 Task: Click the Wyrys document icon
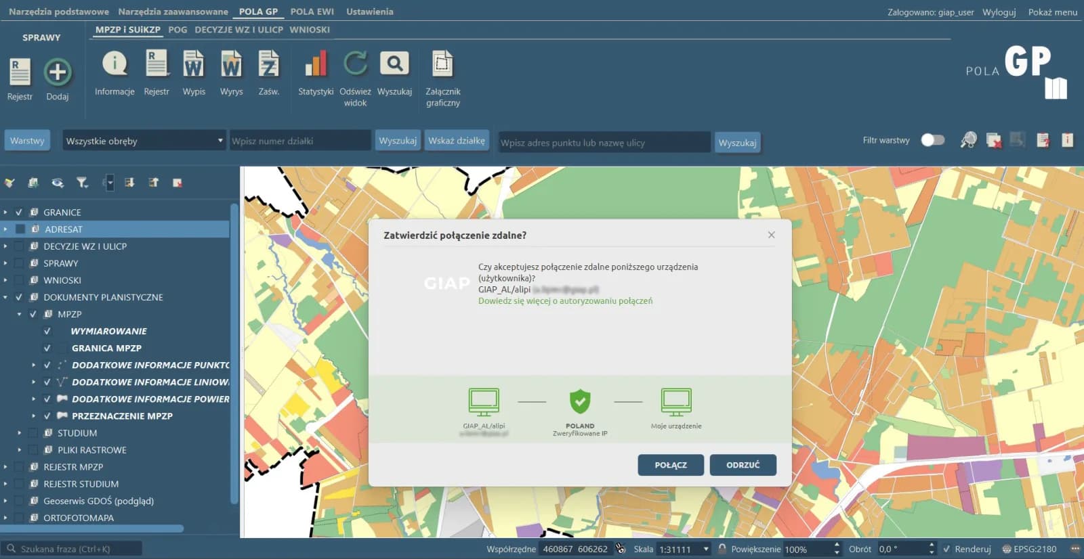pyautogui.click(x=231, y=64)
